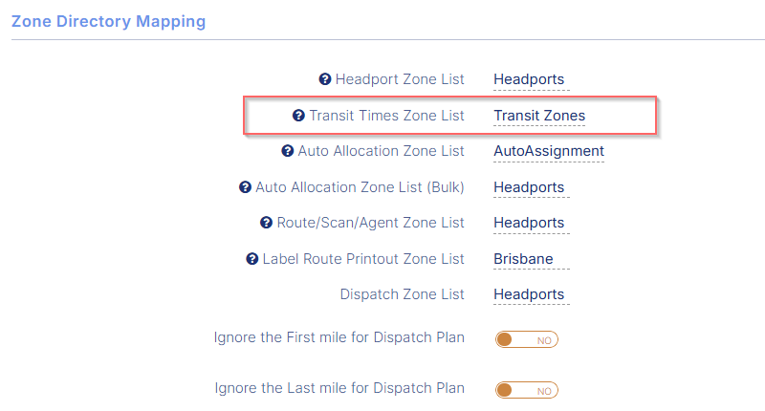Change the AutoAssignment zone list value
This screenshot has width=765, height=411.
(549, 151)
